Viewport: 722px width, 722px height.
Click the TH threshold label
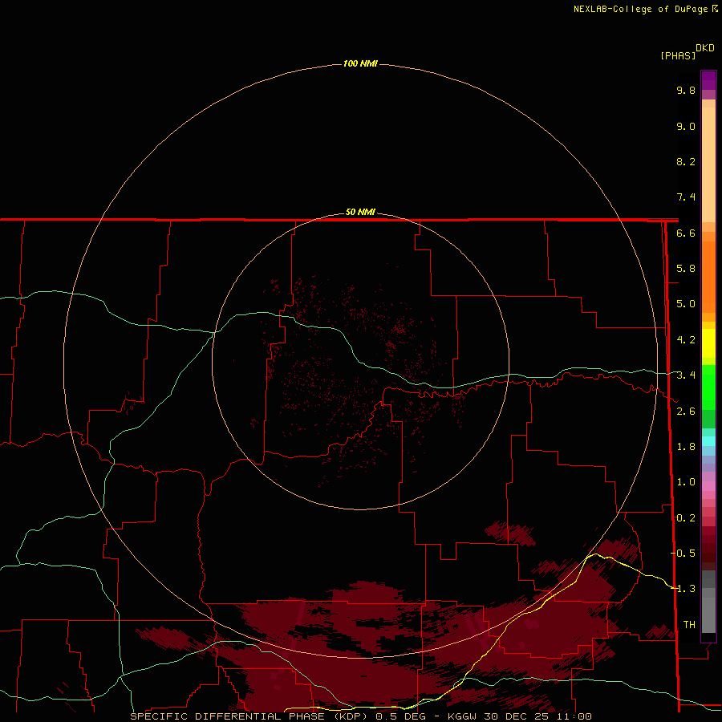click(689, 624)
